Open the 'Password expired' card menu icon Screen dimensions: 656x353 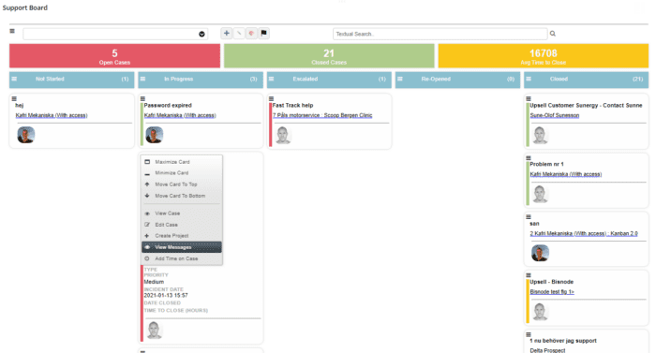(142, 98)
